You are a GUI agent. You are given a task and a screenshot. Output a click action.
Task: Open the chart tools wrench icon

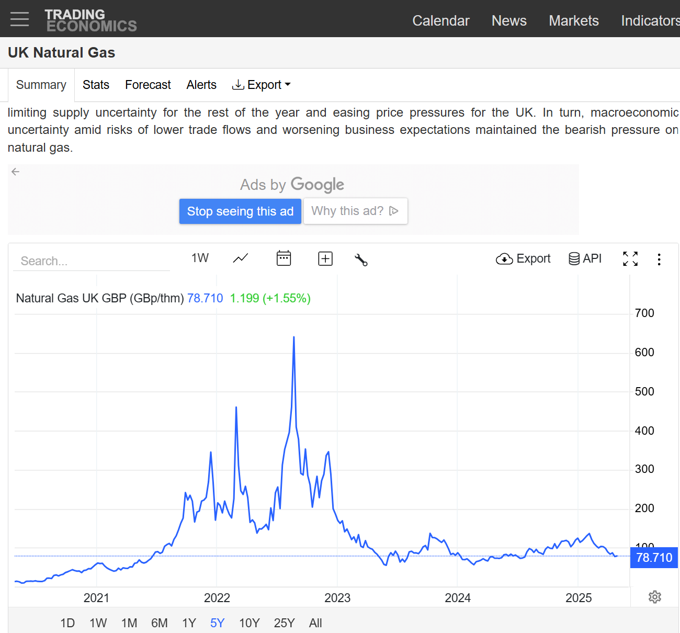pyautogui.click(x=361, y=259)
